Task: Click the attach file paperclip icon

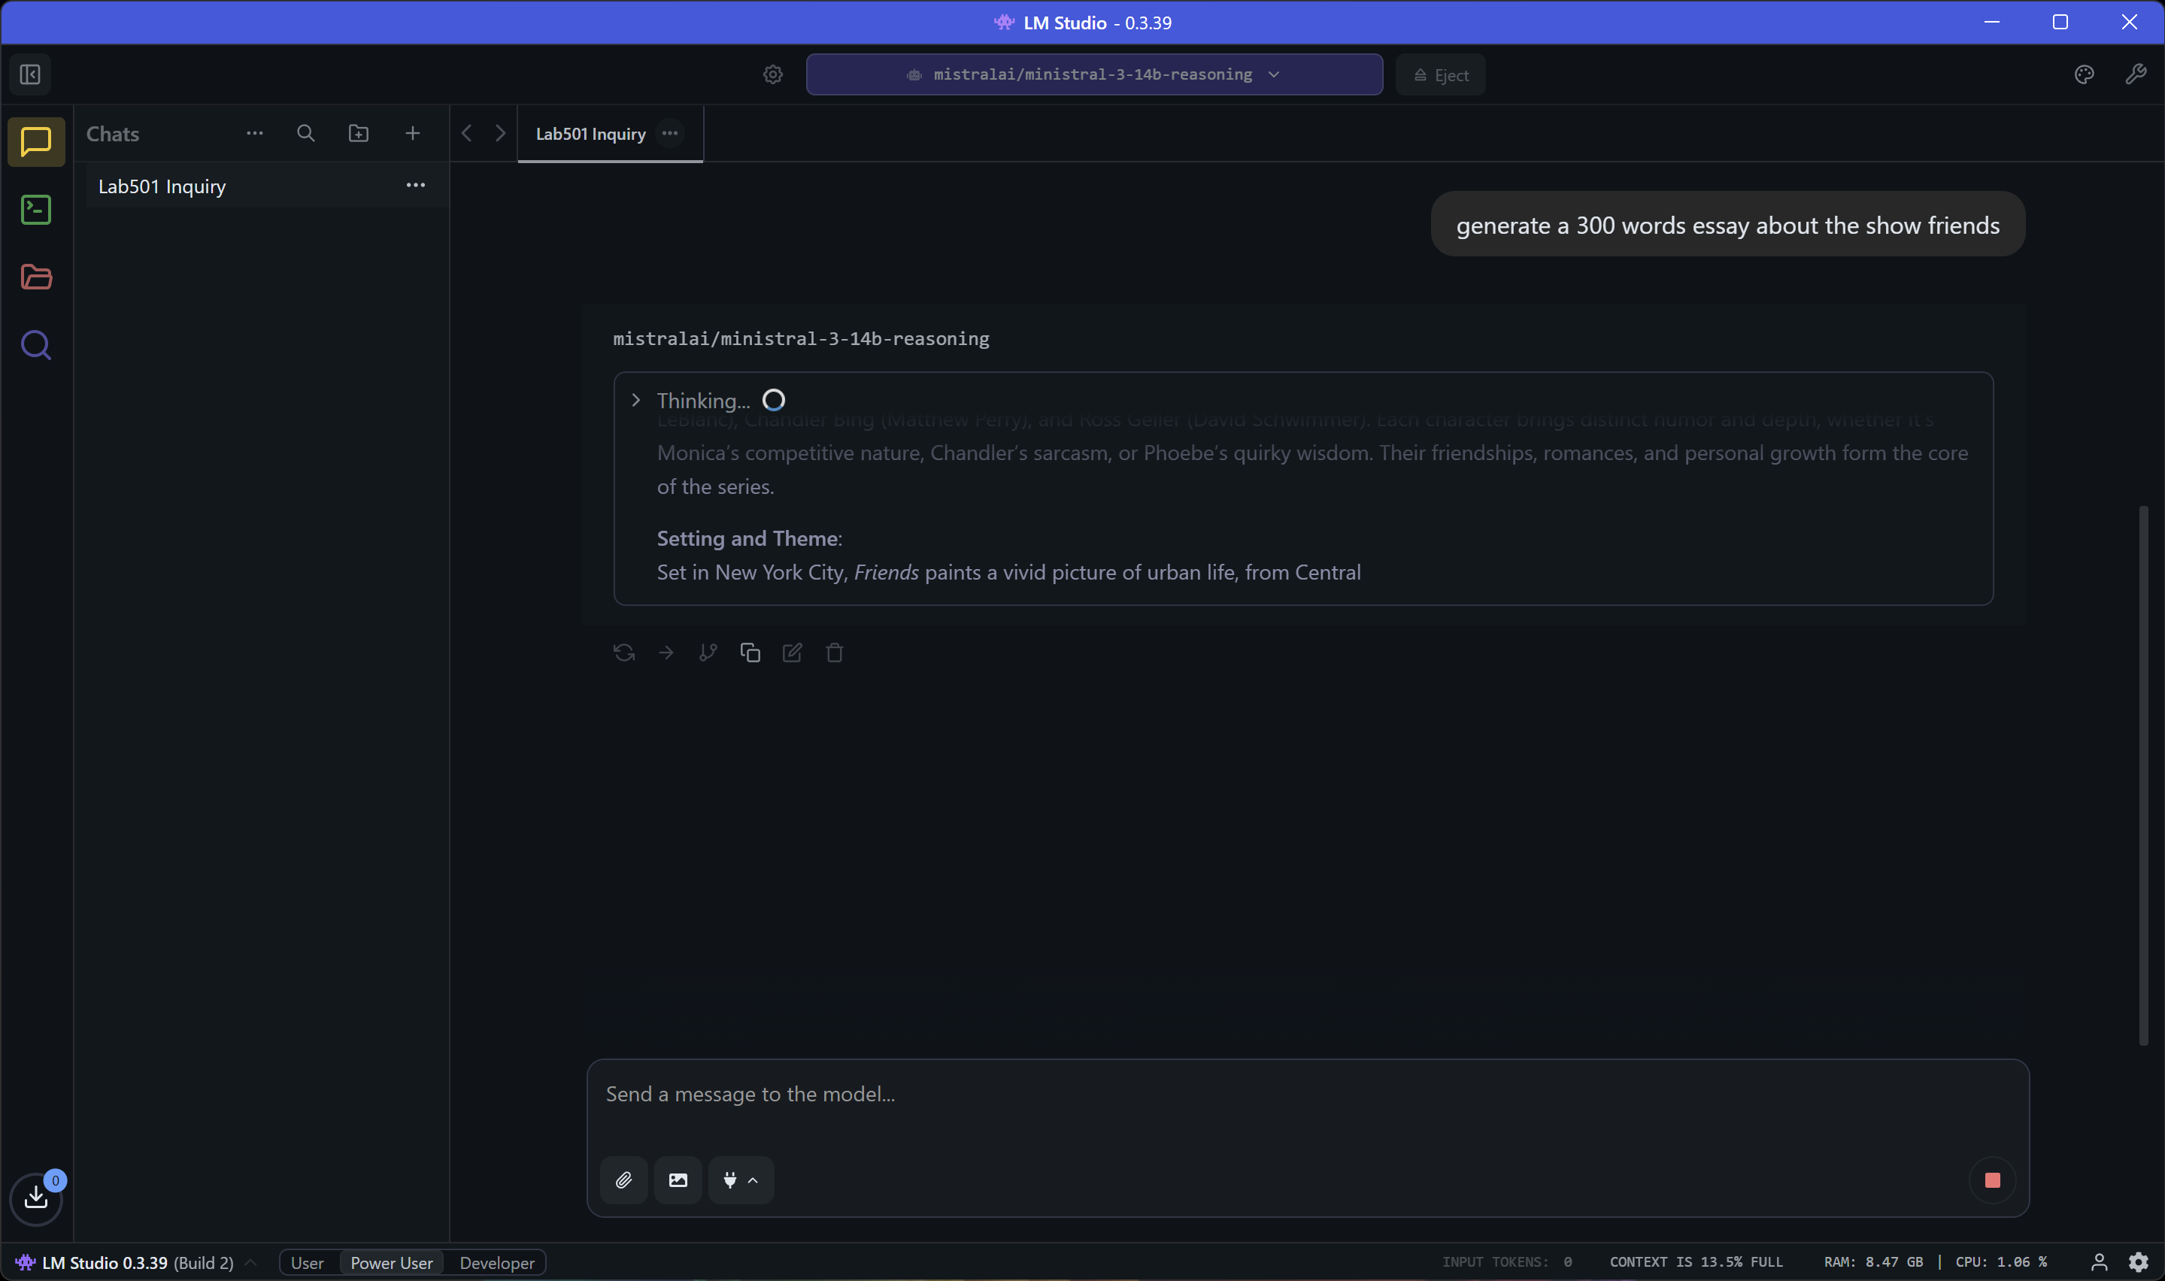Action: tap(623, 1180)
